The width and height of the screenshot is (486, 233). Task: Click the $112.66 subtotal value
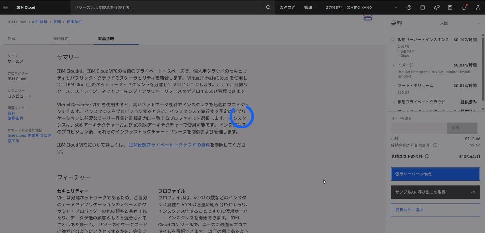(473, 139)
